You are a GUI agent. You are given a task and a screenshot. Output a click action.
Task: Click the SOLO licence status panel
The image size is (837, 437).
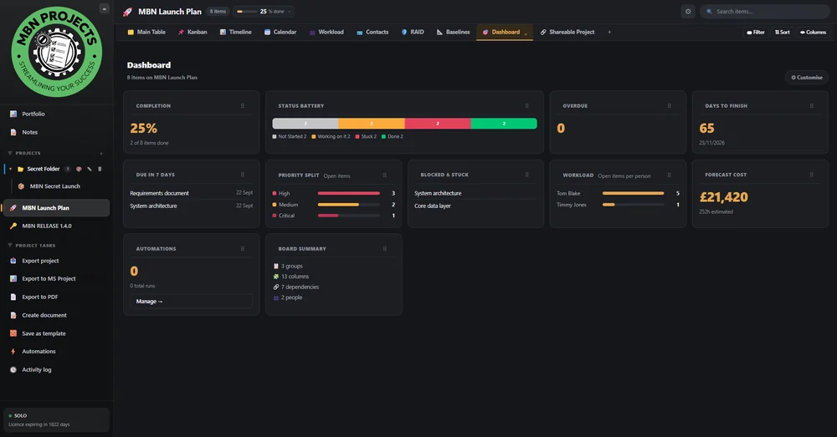point(57,420)
